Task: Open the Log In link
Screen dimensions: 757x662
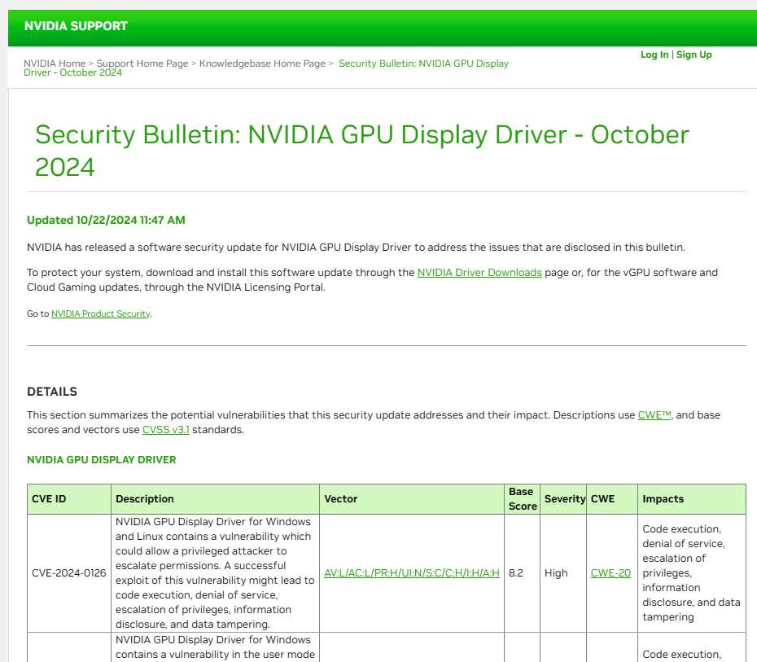Action: 654,55
